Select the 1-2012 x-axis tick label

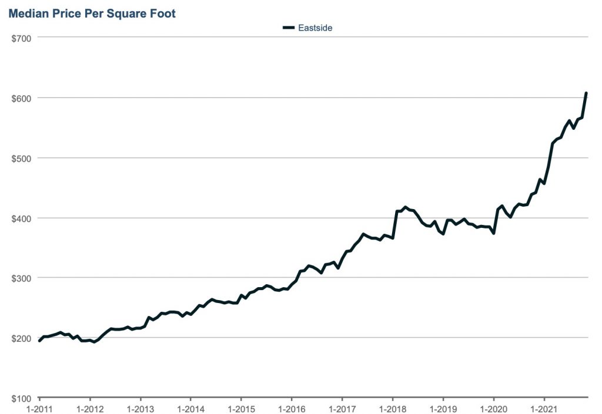(x=89, y=408)
